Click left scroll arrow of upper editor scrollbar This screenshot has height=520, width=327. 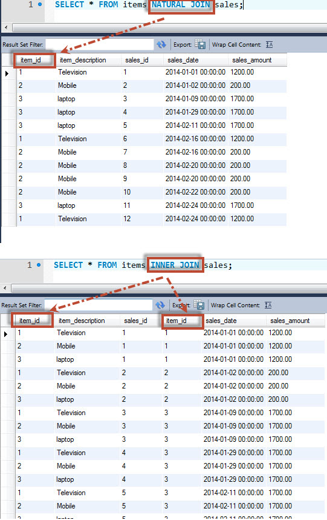pyautogui.click(x=6, y=27)
